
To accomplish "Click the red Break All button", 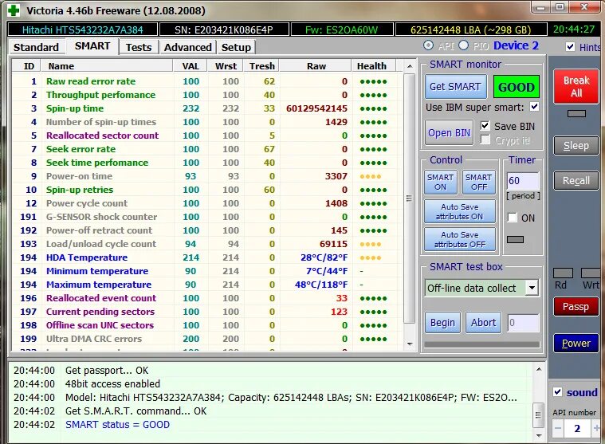I will [576, 86].
